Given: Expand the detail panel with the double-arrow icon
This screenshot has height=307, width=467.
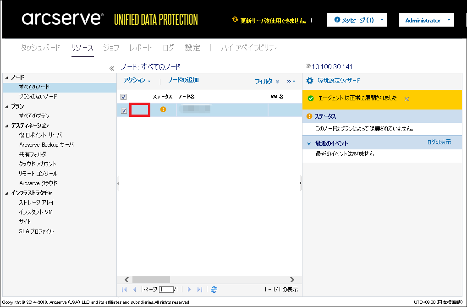Looking at the screenshot, I should click(308, 66).
